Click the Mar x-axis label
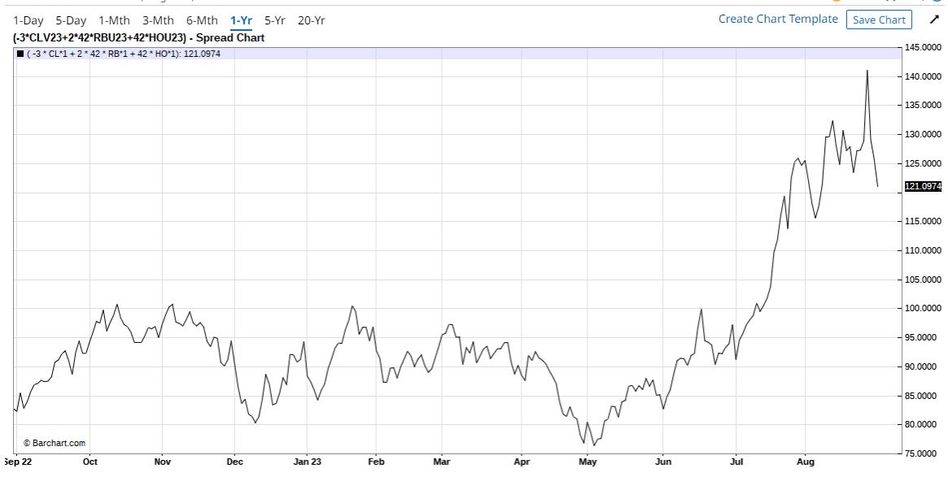The width and height of the screenshot is (948, 477). pos(442,462)
